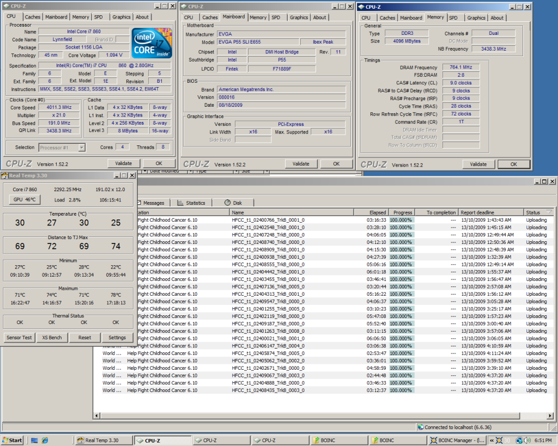
Task: Click progress bar of task HFCC_t1_02404442_TrkB_0001_0
Action: tap(401, 272)
